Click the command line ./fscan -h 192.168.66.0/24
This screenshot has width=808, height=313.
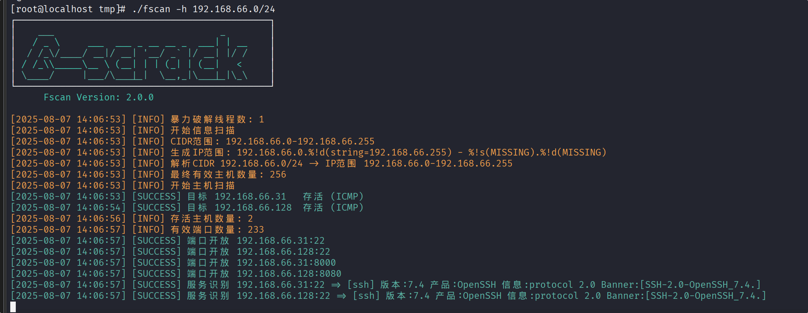tap(203, 9)
